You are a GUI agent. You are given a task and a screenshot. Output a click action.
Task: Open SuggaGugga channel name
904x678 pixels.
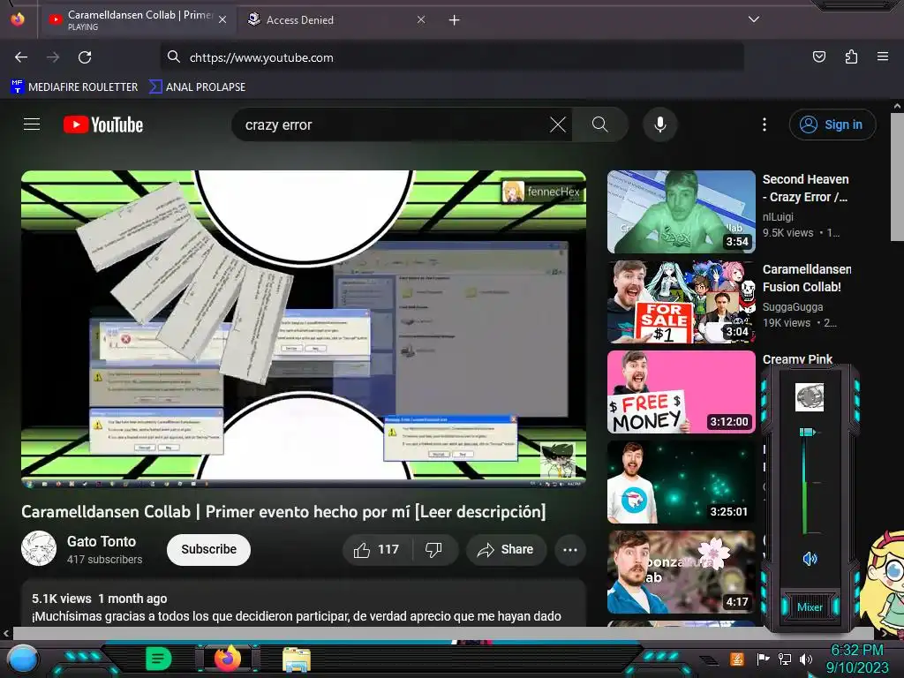click(x=793, y=306)
